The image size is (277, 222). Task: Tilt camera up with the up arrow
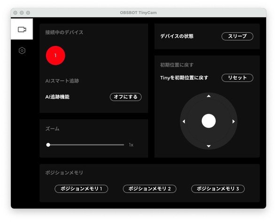click(x=208, y=96)
